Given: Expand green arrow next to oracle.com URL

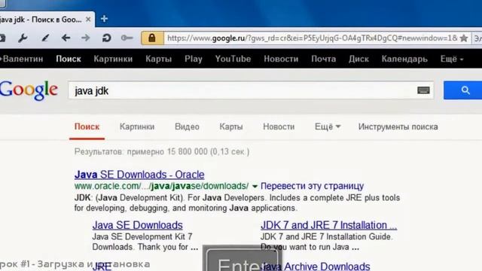Looking at the screenshot, I should (x=255, y=186).
